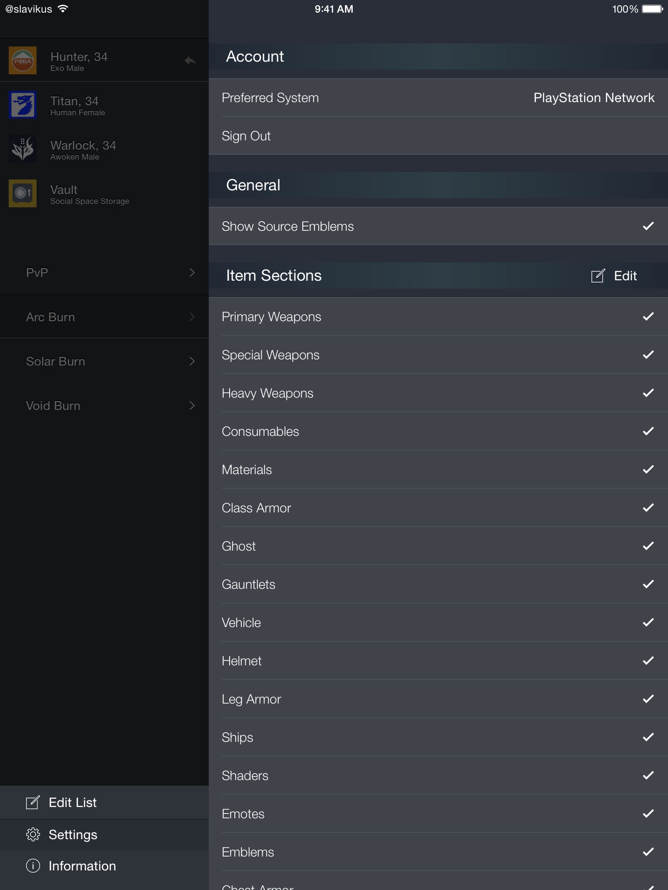Uncheck Primary Weapons section

pos(648,316)
